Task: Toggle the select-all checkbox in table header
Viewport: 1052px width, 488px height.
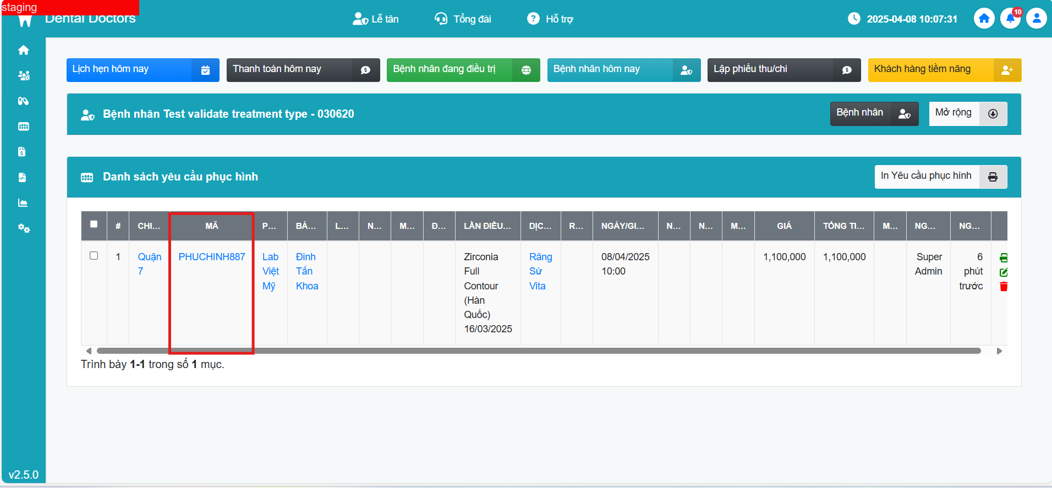Action: [x=94, y=224]
